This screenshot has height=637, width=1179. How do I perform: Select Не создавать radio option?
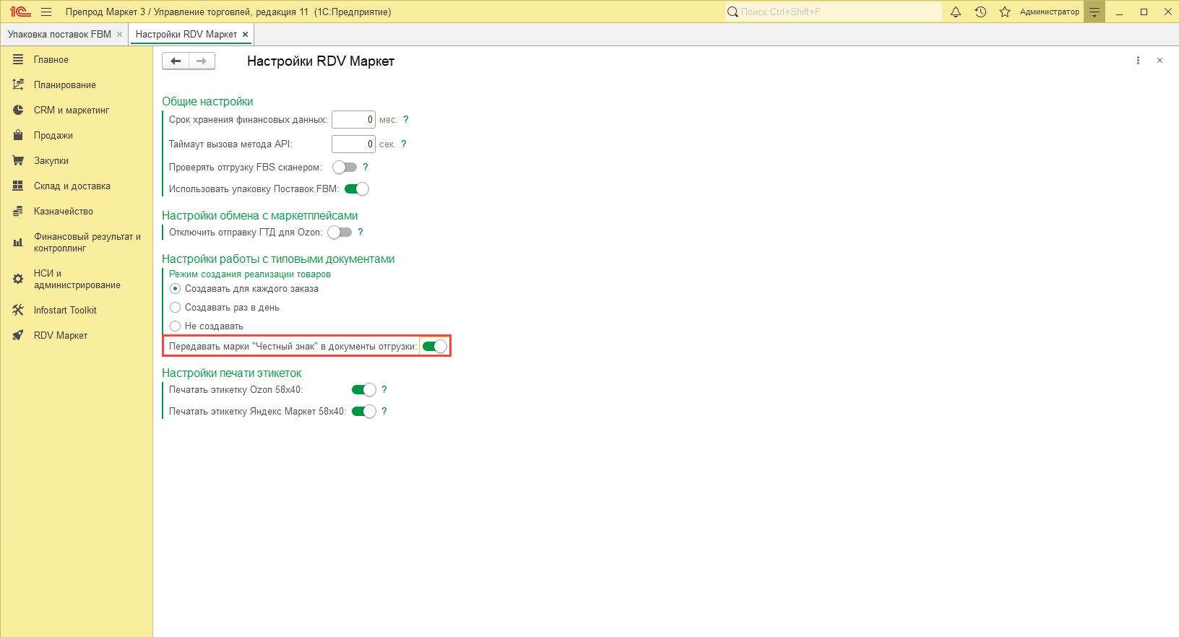click(175, 326)
